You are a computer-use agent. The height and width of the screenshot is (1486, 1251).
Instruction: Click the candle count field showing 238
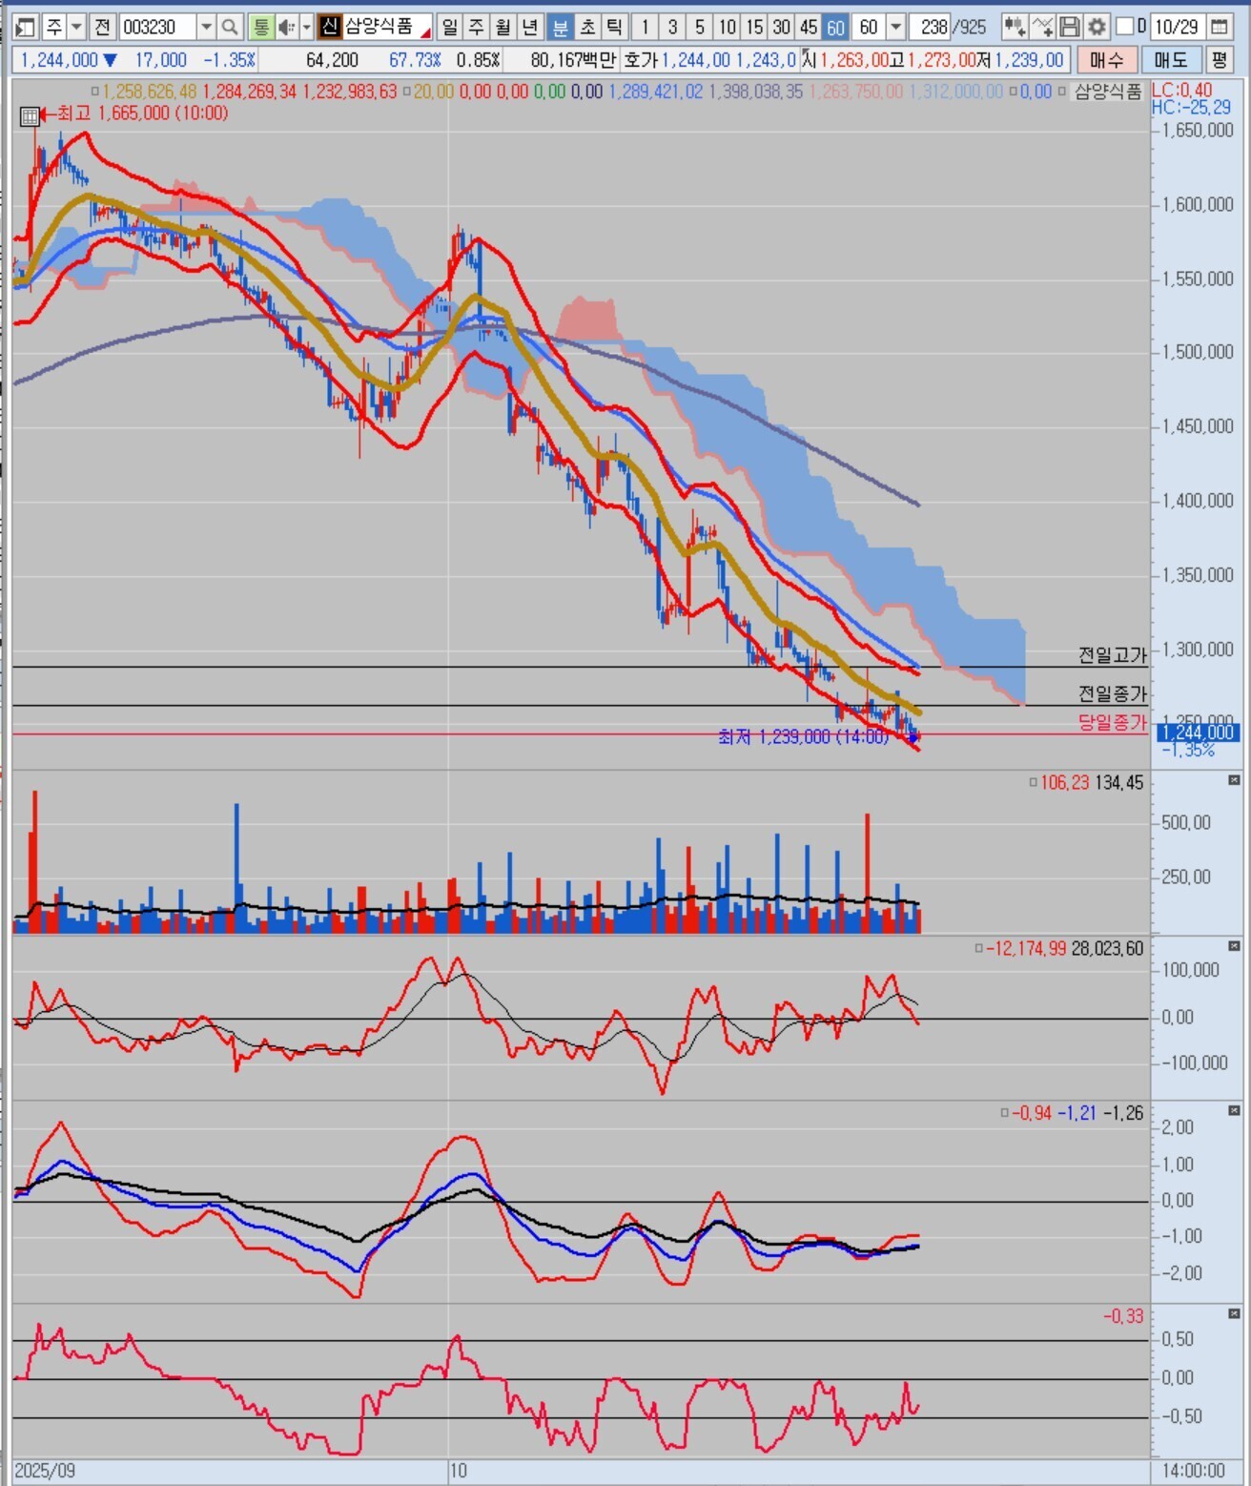click(930, 27)
